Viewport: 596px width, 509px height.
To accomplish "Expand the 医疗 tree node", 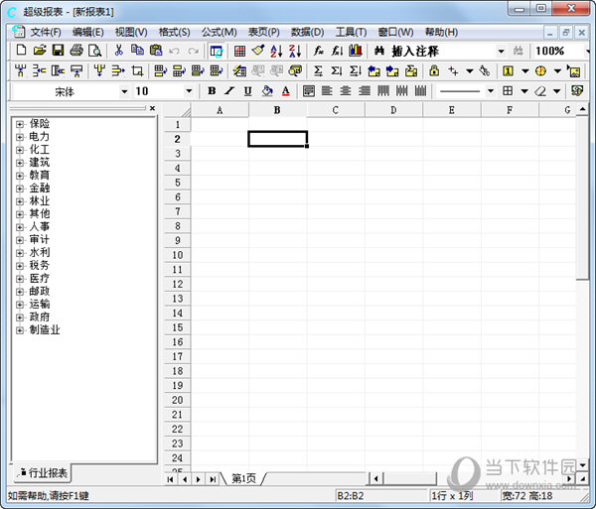I will pos(20,279).
